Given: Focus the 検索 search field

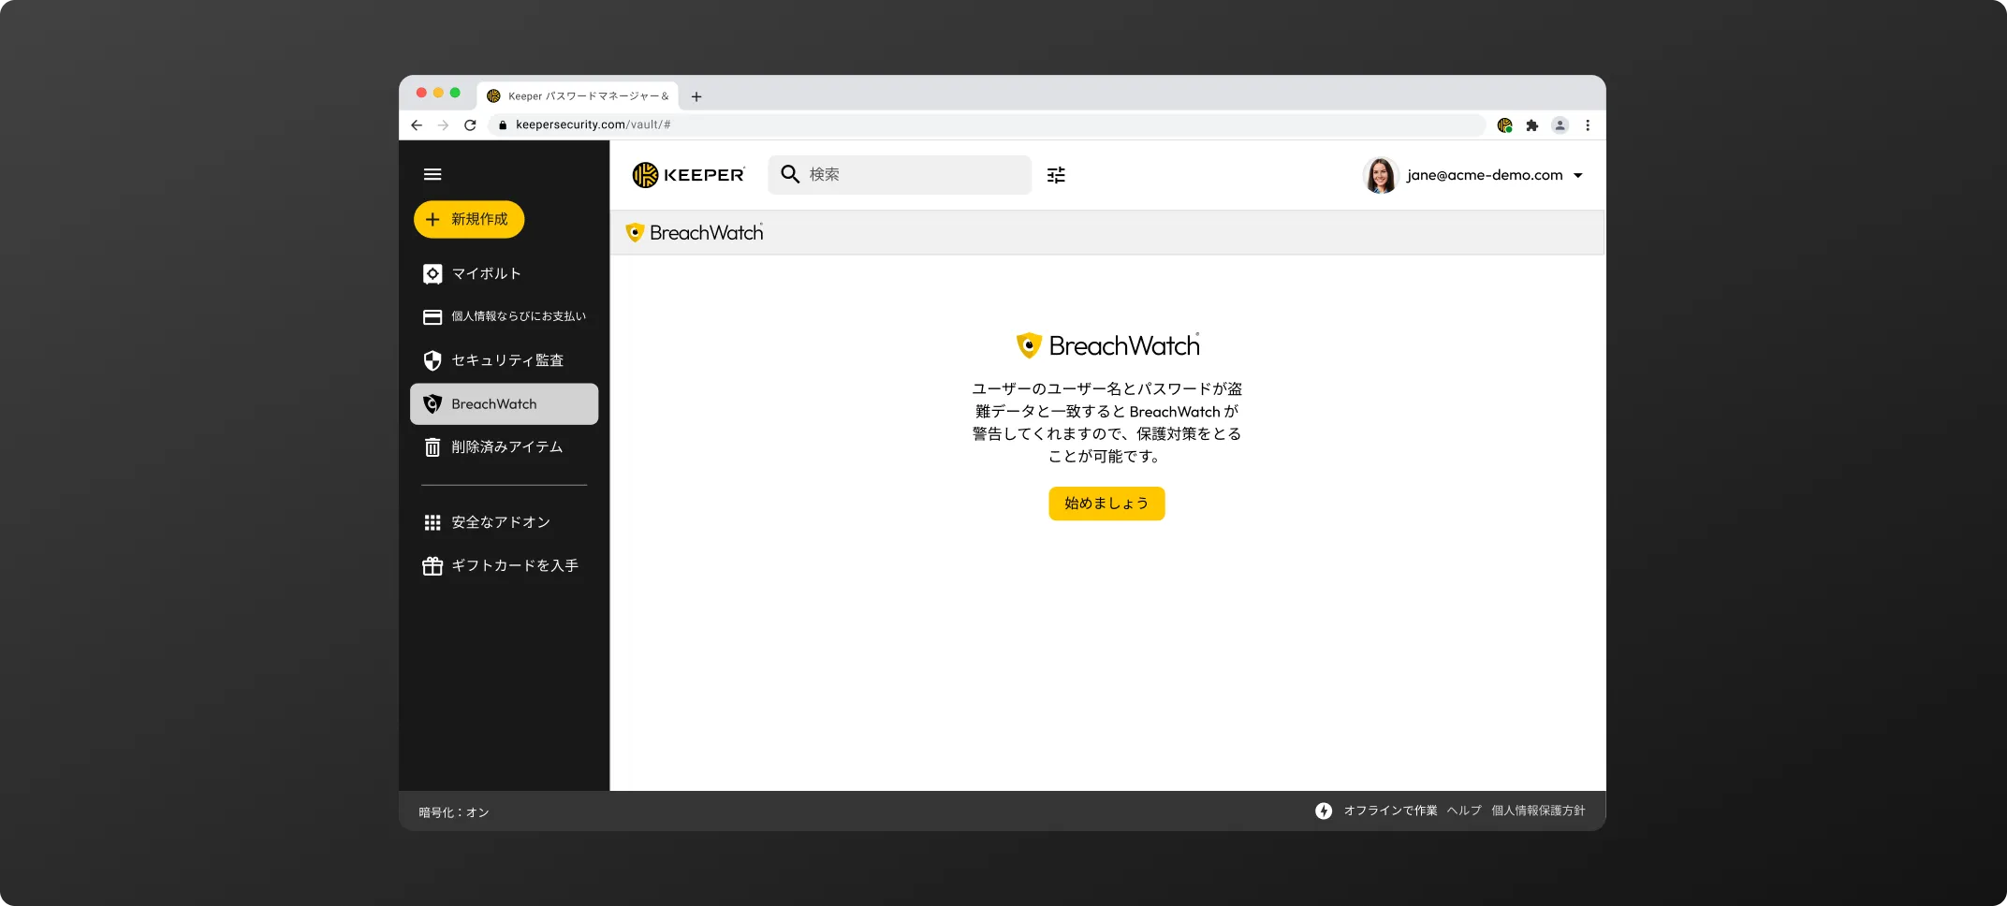Looking at the screenshot, I should pos(900,175).
